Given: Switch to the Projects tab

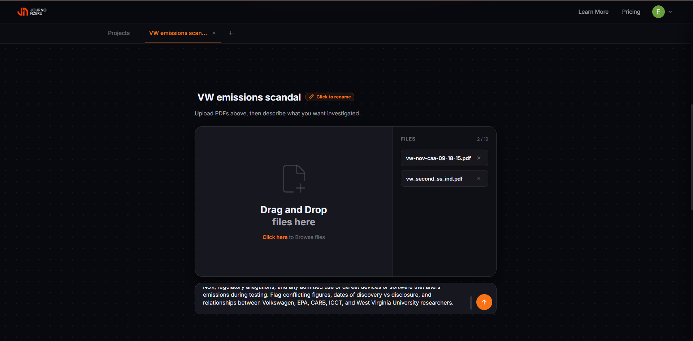Looking at the screenshot, I should (119, 33).
